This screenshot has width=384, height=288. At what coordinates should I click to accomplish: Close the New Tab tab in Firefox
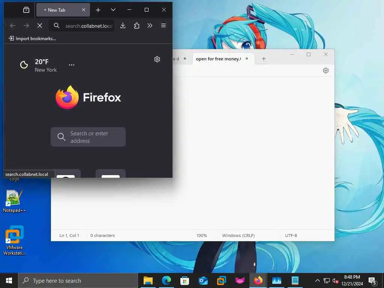click(84, 10)
